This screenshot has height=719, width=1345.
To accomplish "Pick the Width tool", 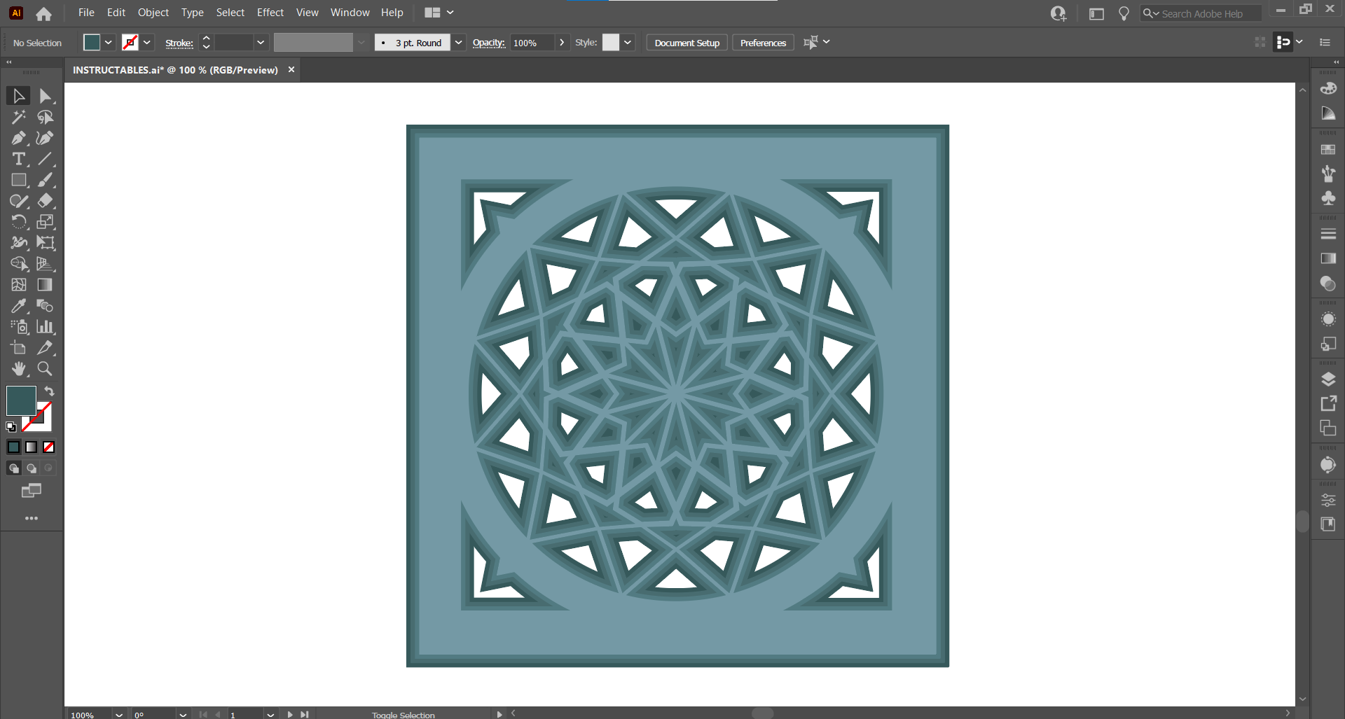I will [19, 243].
